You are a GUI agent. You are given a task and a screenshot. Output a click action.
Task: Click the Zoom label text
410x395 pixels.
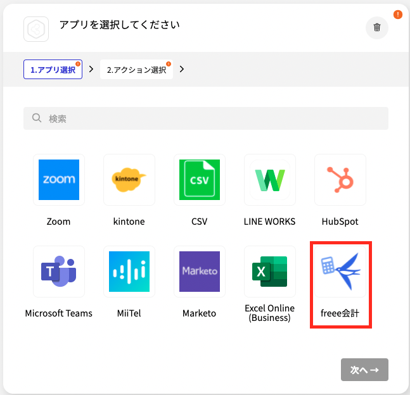tap(58, 222)
